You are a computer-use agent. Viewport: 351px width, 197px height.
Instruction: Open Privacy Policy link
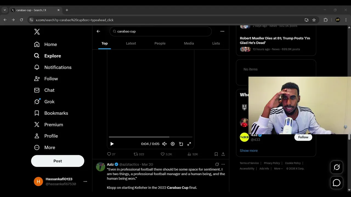272,163
